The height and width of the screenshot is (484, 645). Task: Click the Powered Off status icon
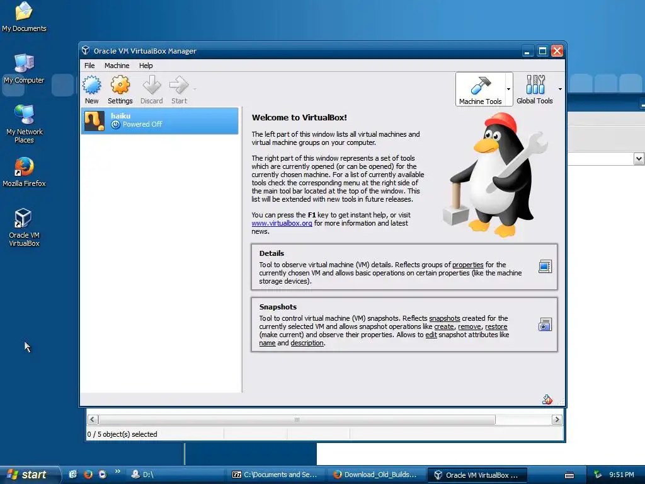tap(116, 125)
